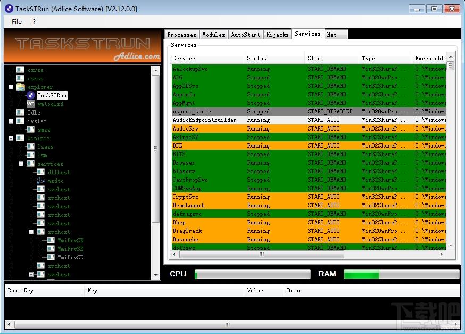The height and width of the screenshot is (334, 465).
Task: Click the process tree vertical scrollbar thumb
Action: 156,149
